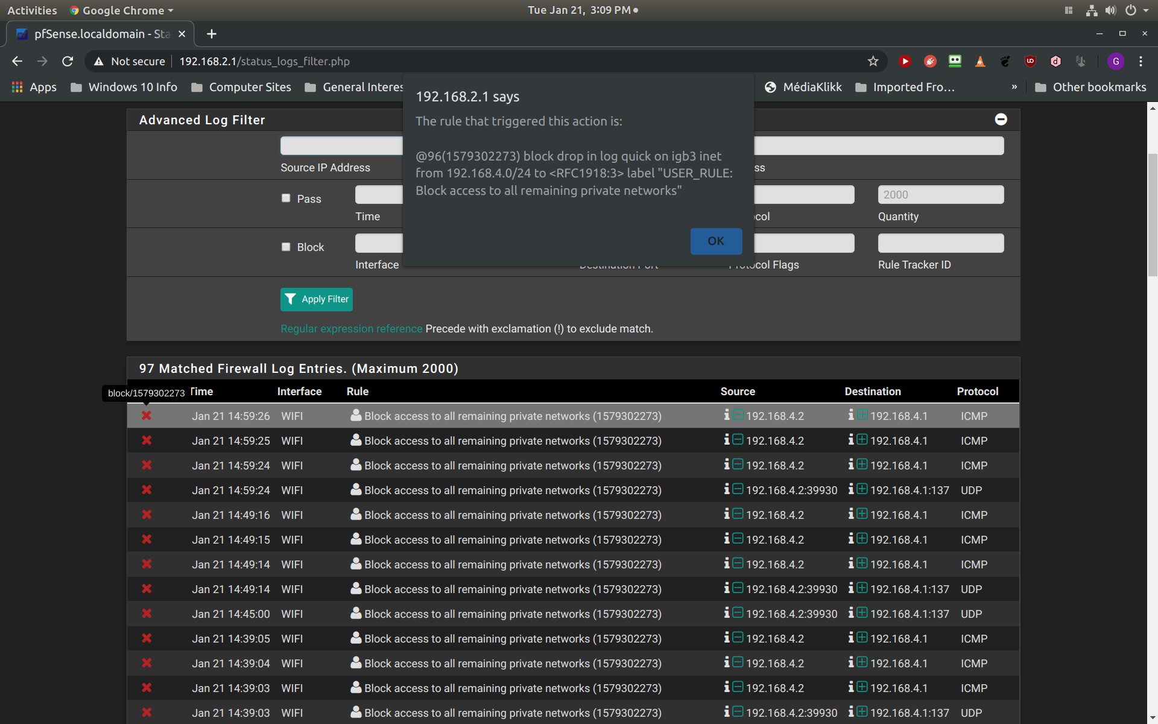Select the pfSense.localdomain tab
Screen dimensions: 1158x724
point(100,34)
